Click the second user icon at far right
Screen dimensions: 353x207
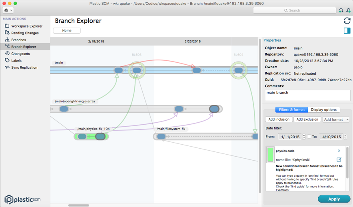pyautogui.click(x=349, y=10)
